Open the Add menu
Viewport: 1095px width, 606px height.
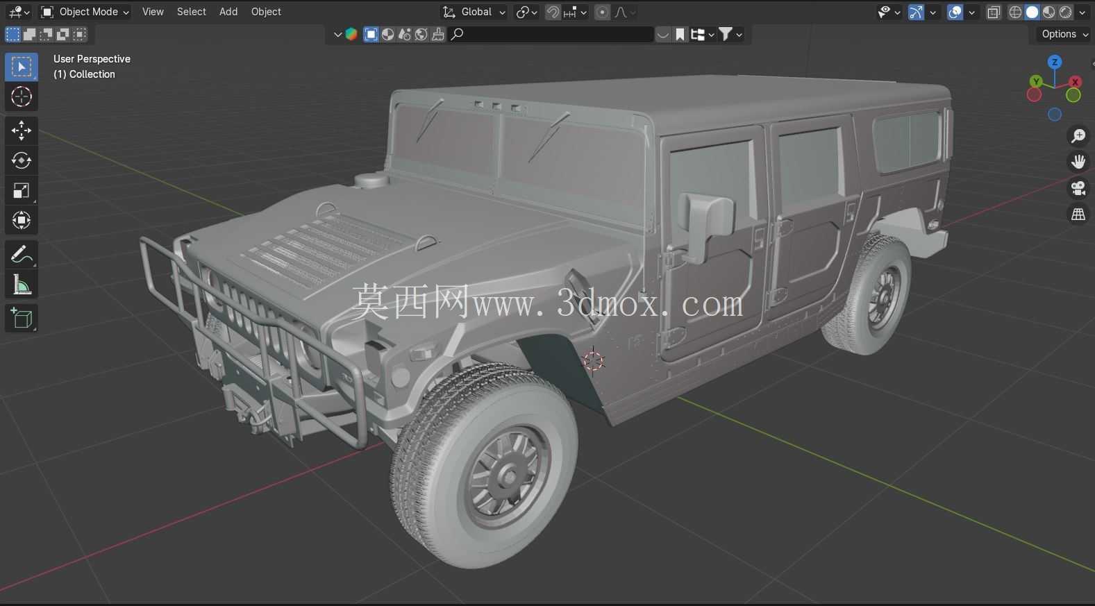pos(228,12)
